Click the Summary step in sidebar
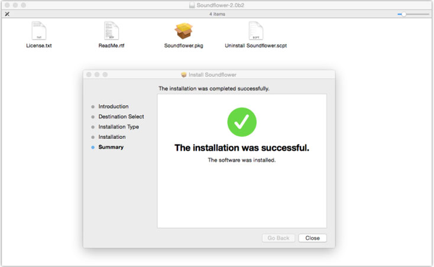434x267 pixels. click(111, 147)
